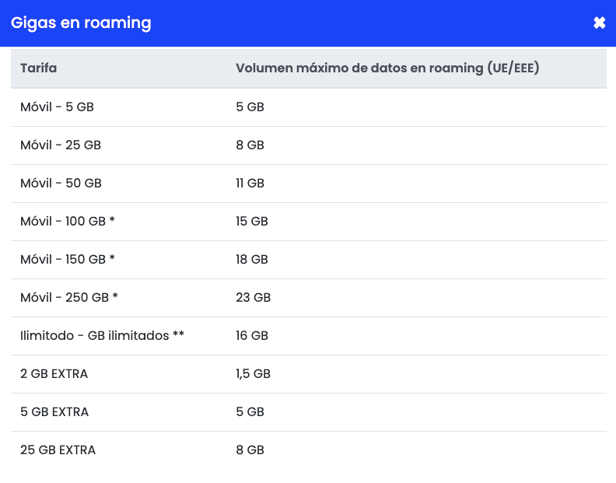This screenshot has height=483, width=616.
Task: Click the 1,5 GB roaming value
Action: click(x=253, y=374)
